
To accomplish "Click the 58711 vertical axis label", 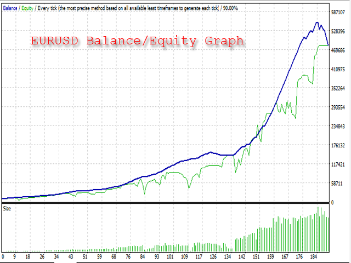I will 337,184.
